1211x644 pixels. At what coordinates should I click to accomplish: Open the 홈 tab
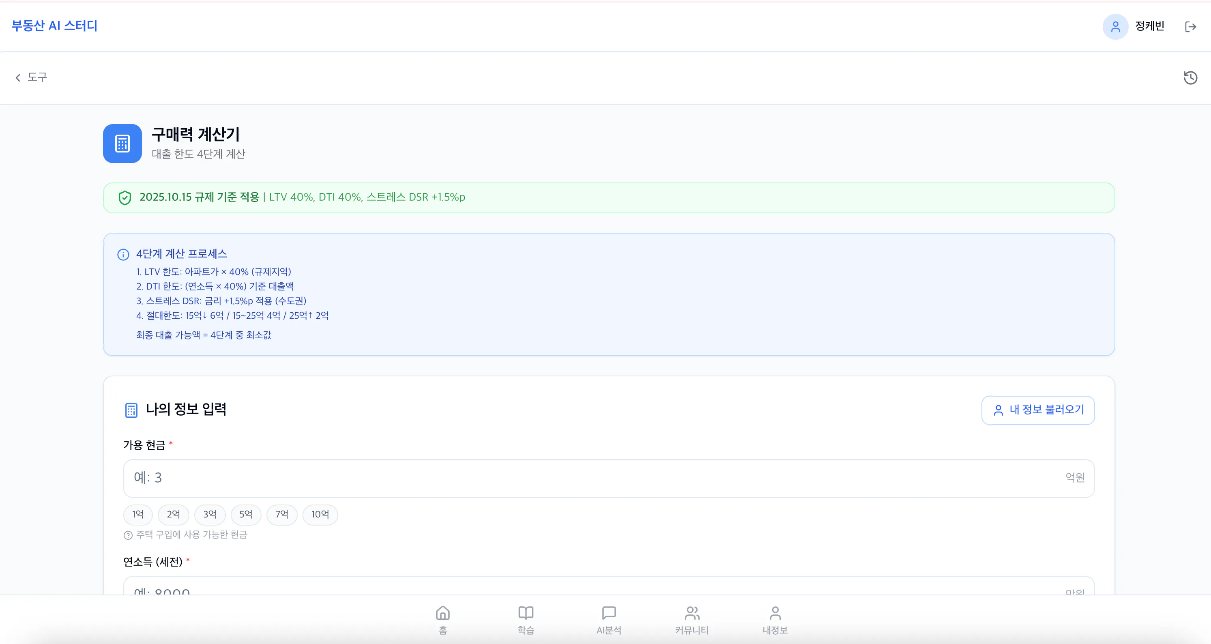pos(442,619)
